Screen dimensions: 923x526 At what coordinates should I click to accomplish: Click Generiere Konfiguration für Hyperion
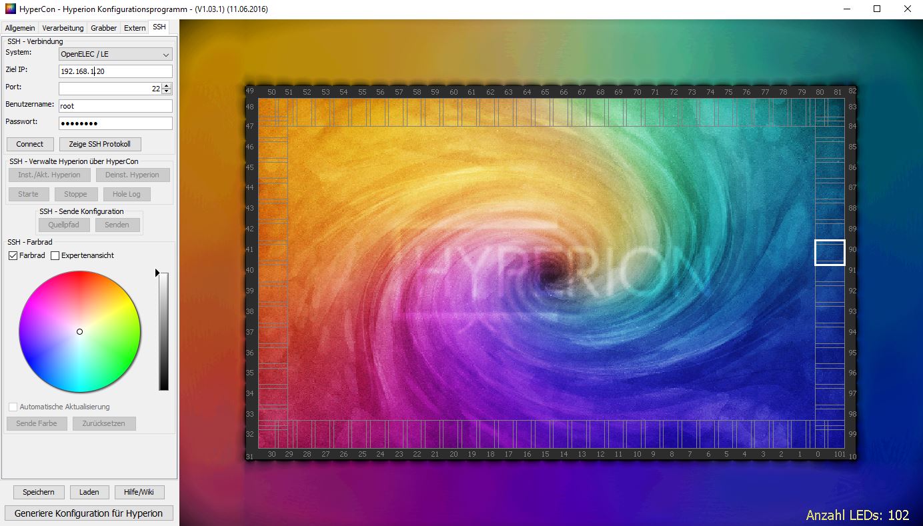(89, 513)
